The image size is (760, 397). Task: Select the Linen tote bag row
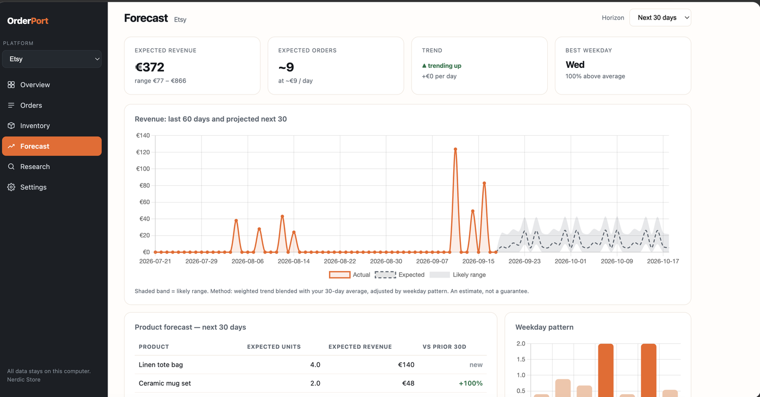point(311,365)
